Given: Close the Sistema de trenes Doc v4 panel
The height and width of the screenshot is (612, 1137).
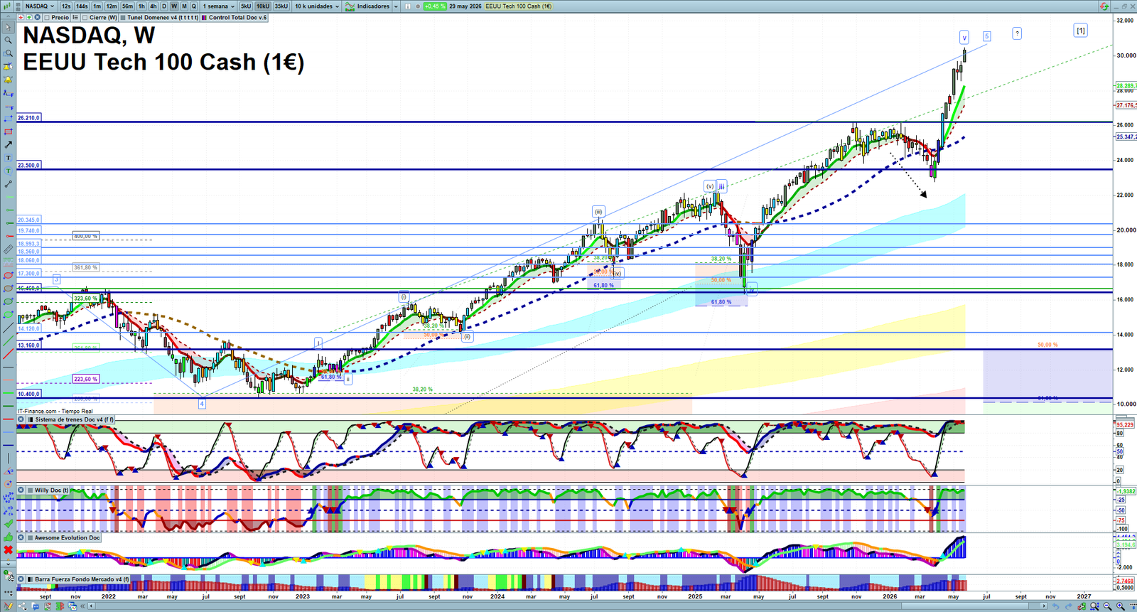Looking at the screenshot, I should pyautogui.click(x=21, y=419).
